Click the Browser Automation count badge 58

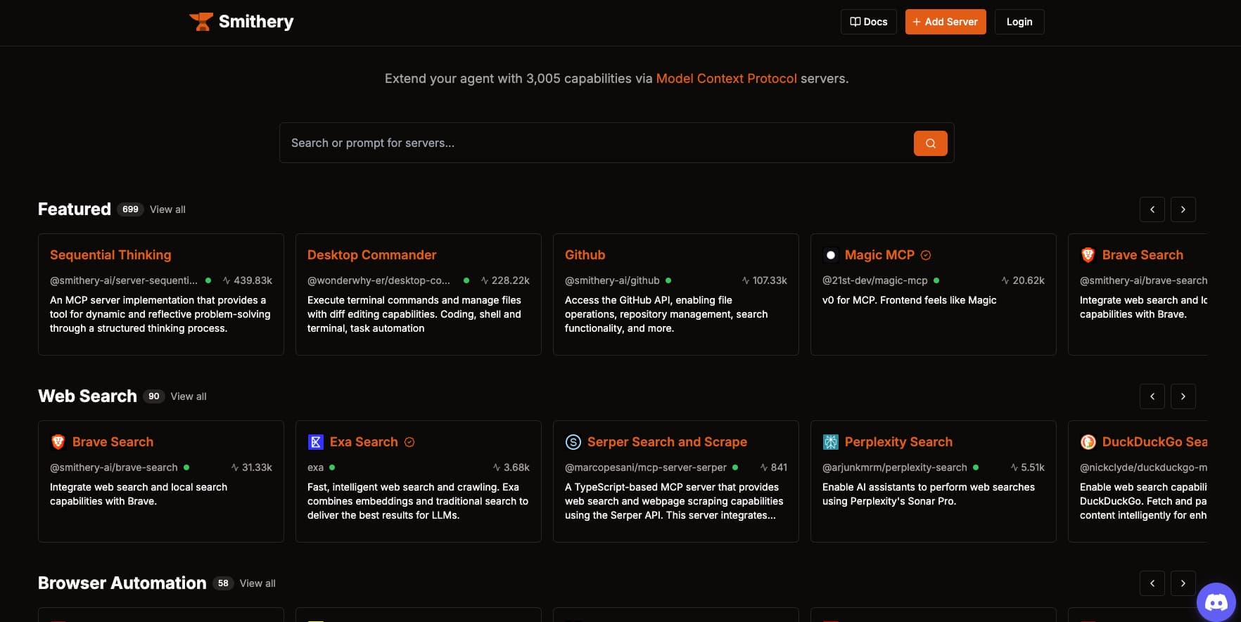tap(223, 583)
